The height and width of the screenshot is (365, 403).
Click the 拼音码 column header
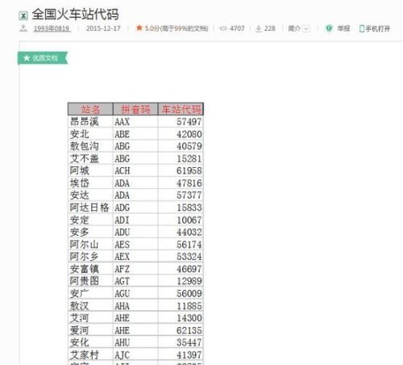[135, 109]
